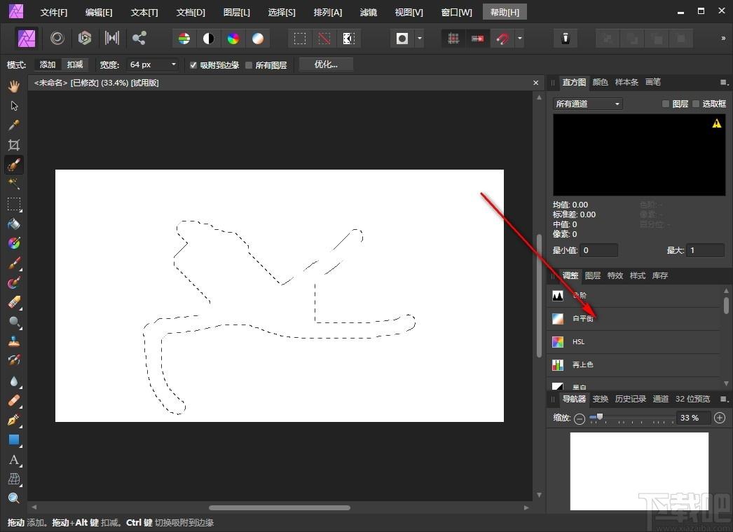The width and height of the screenshot is (733, 532).
Task: Select the Flood Select magic wand tool
Action: coord(14,184)
